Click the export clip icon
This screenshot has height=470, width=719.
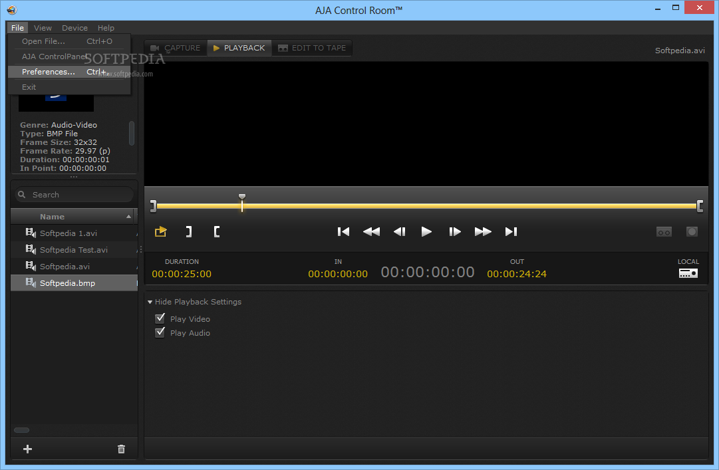[160, 232]
